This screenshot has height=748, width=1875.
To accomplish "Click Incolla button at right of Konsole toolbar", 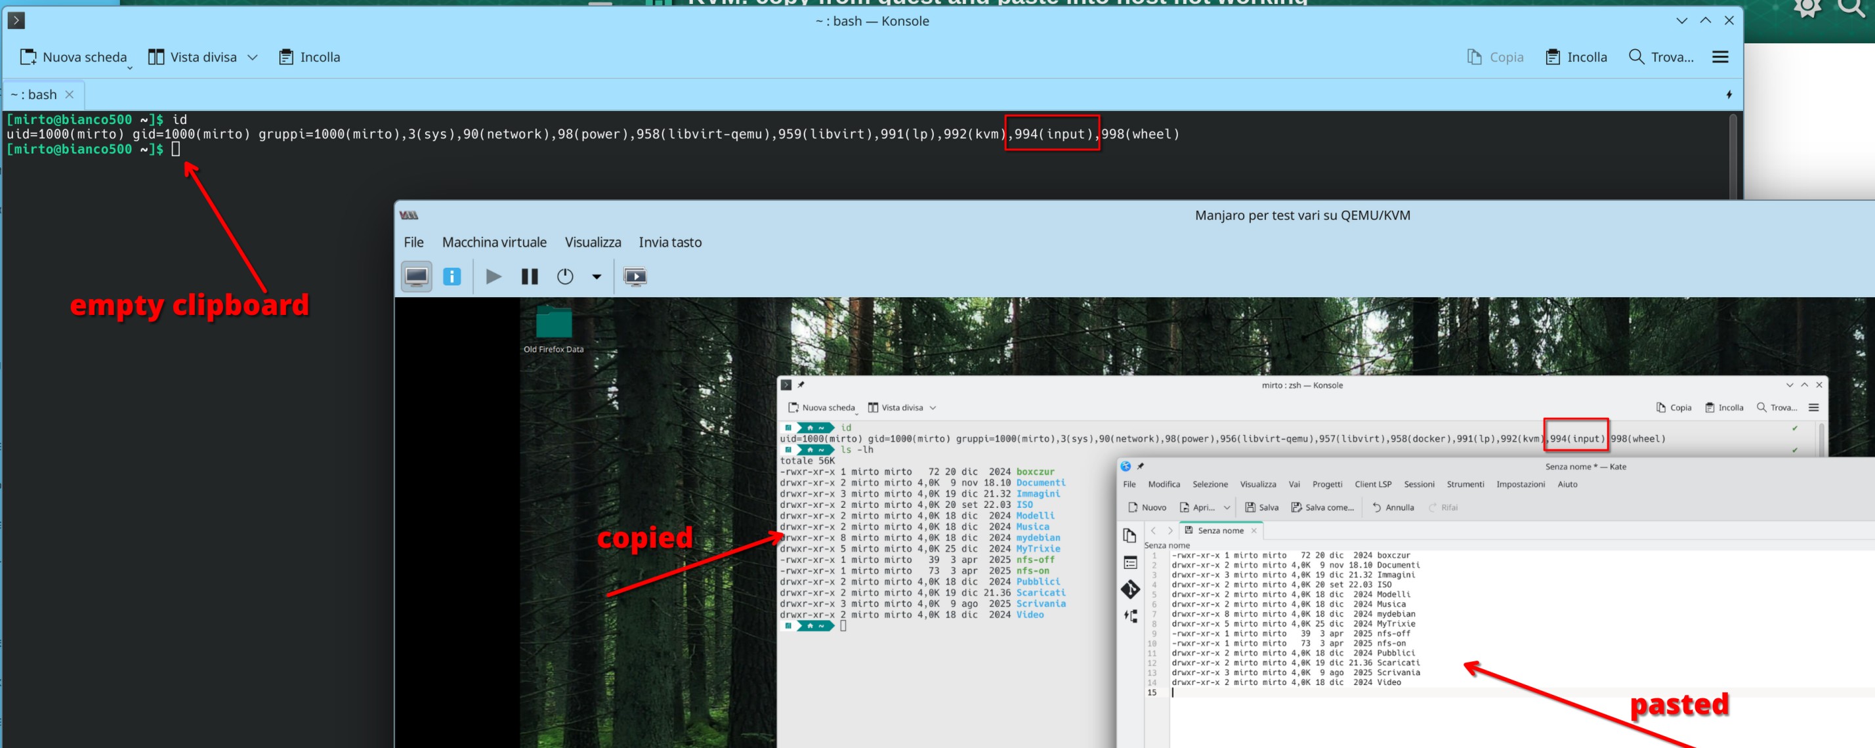I will click(x=1576, y=58).
